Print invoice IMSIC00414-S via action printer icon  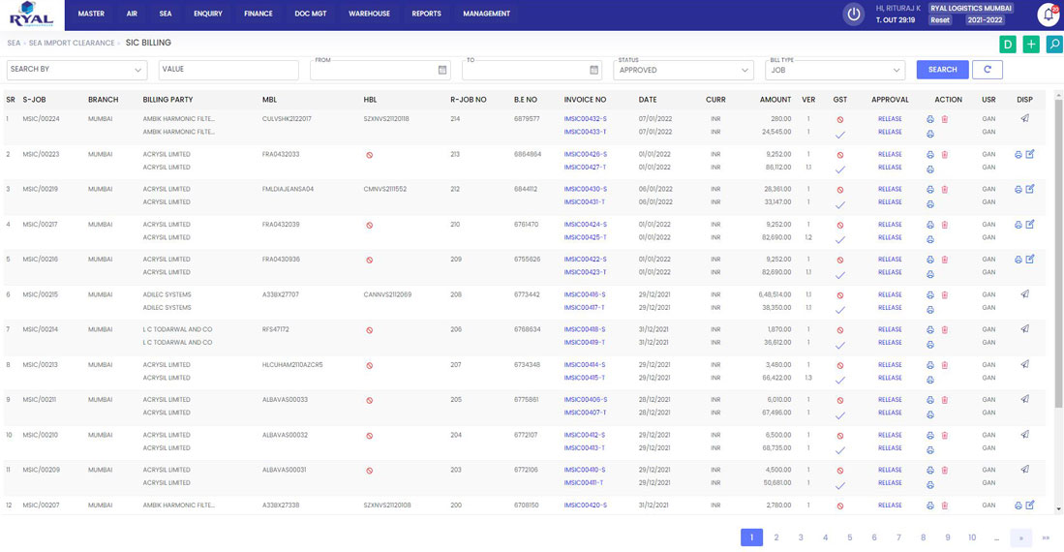[930, 365]
